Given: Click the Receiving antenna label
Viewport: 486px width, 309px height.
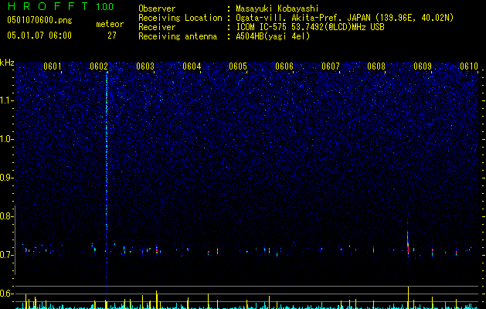Looking at the screenshot, I should [x=178, y=36].
